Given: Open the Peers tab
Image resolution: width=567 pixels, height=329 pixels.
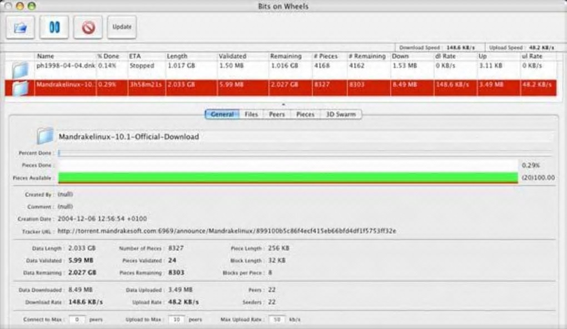Looking at the screenshot, I should 277,114.
